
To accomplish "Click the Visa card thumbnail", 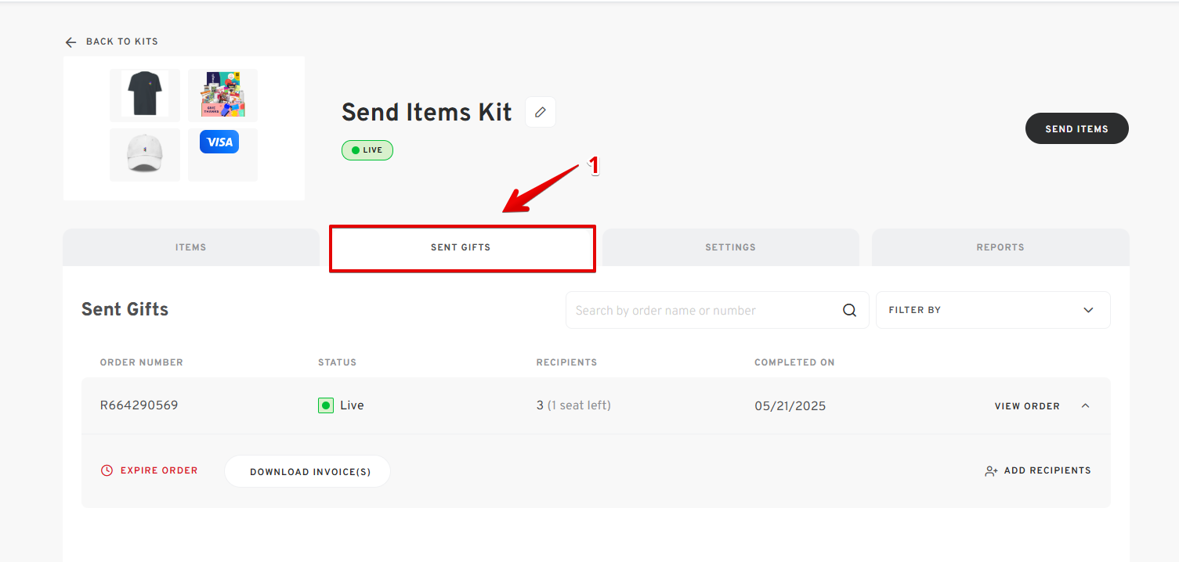I will click(219, 142).
